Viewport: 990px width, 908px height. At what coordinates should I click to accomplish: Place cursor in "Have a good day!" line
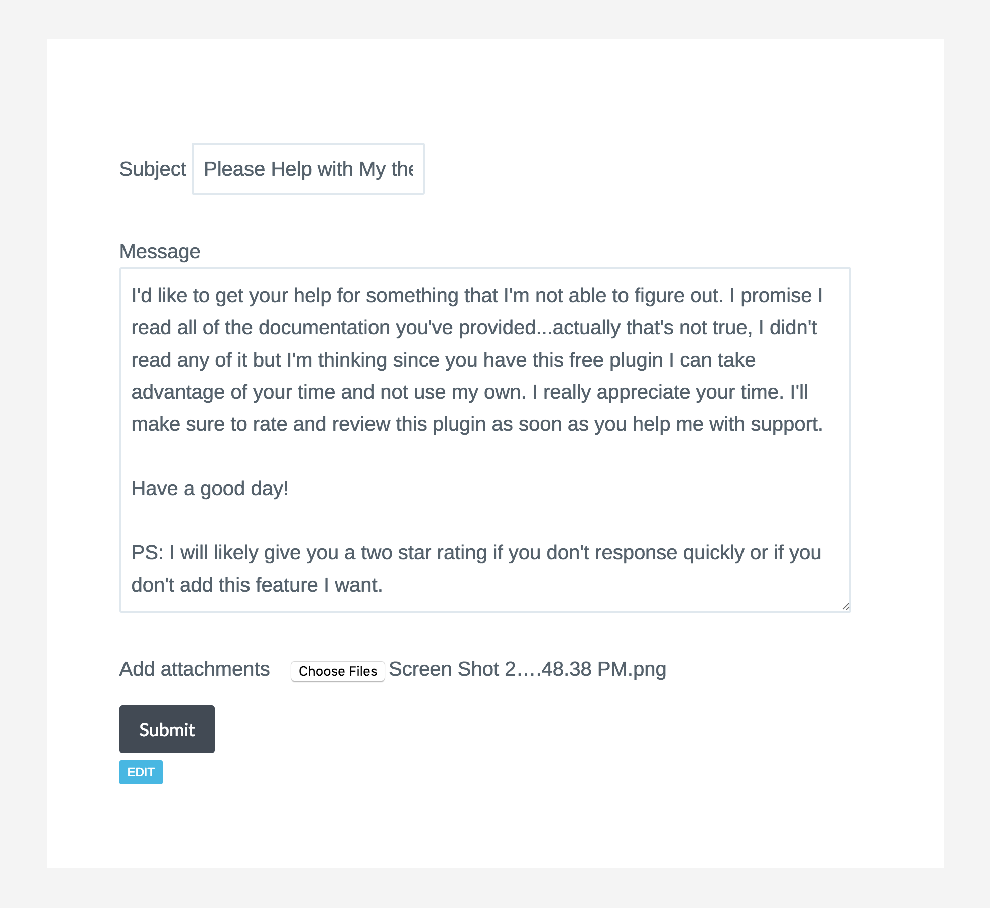click(x=210, y=488)
